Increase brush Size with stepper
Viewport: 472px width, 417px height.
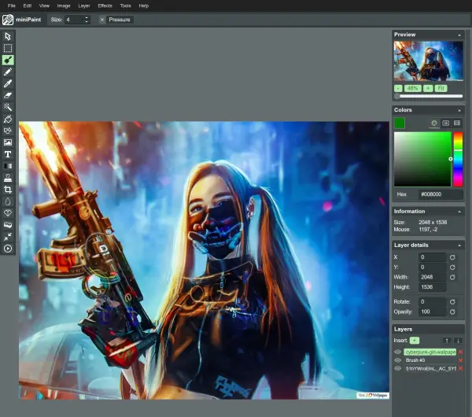(x=87, y=18)
